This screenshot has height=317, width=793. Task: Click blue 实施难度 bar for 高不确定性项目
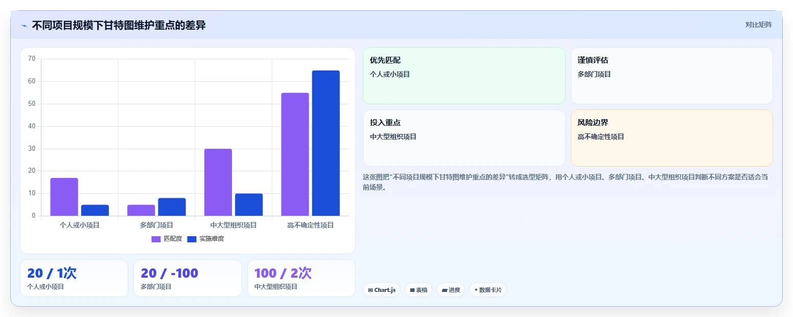click(326, 143)
